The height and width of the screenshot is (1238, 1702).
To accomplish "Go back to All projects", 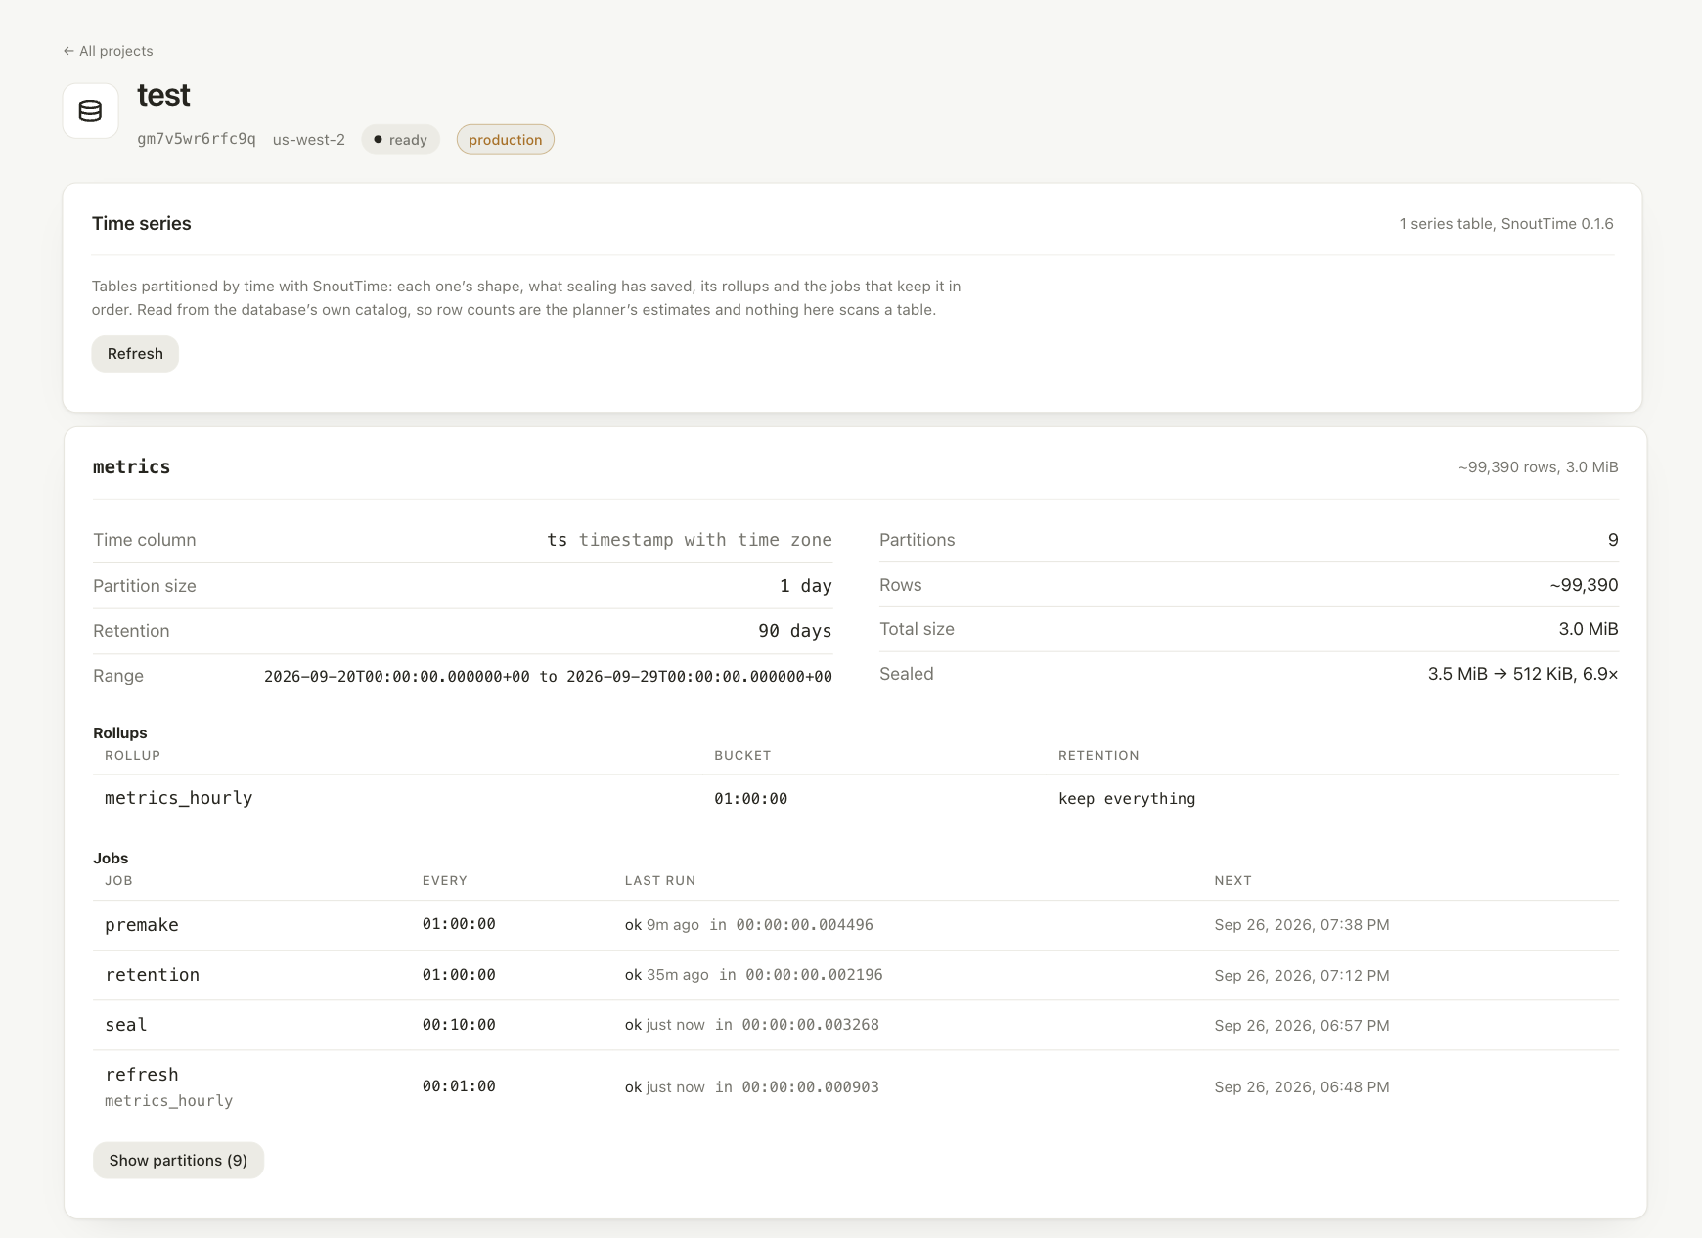I will (108, 51).
